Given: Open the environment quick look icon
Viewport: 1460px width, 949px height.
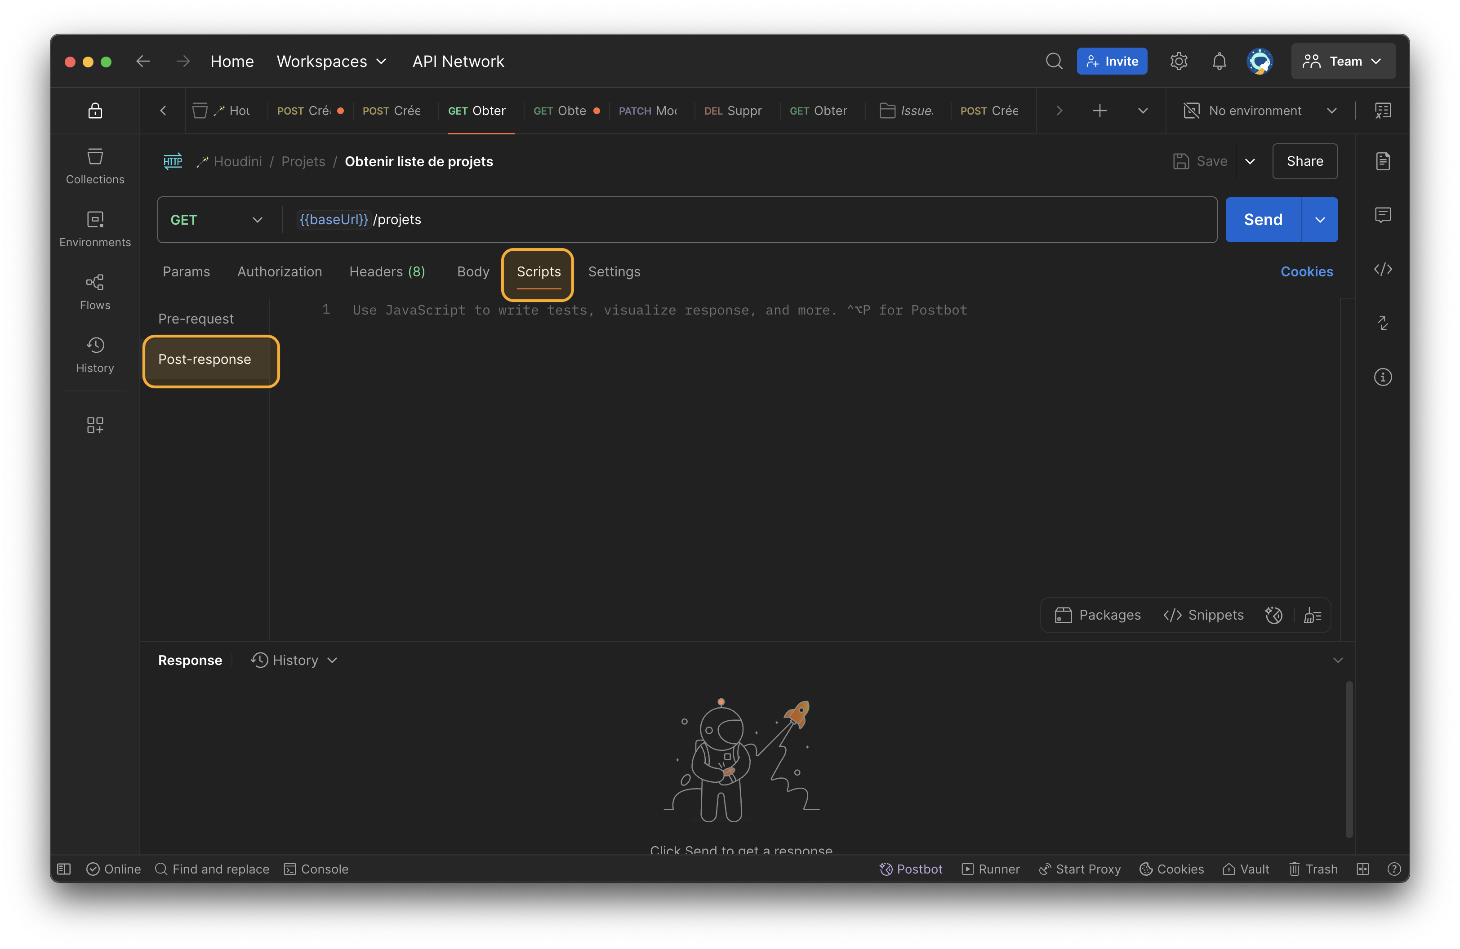Looking at the screenshot, I should pos(1383,111).
